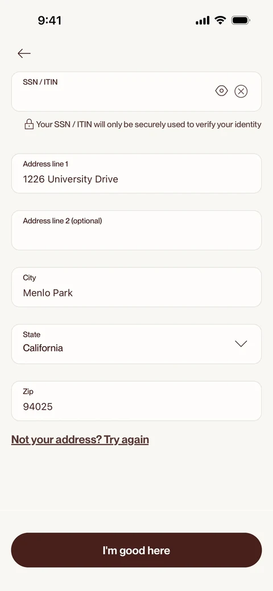Tap the battery icon in status bar
Screen dimensions: 273x591
coord(241,20)
